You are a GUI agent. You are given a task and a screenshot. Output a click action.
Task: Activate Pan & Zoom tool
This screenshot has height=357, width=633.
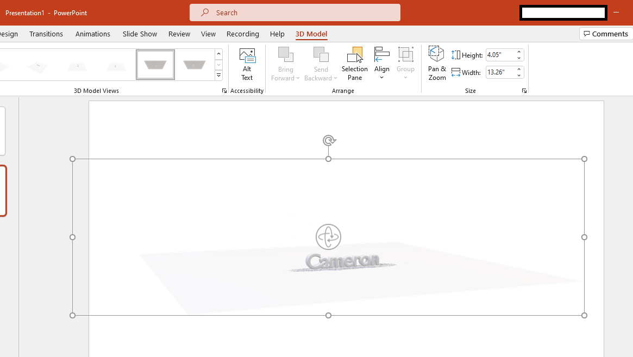pyautogui.click(x=437, y=64)
